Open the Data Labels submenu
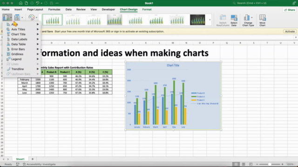 click(x=22, y=39)
